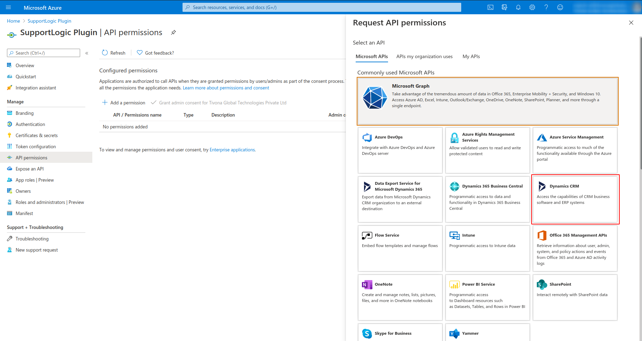Close the Request API permissions panel
Image resolution: width=642 pixels, height=341 pixels.
point(631,23)
